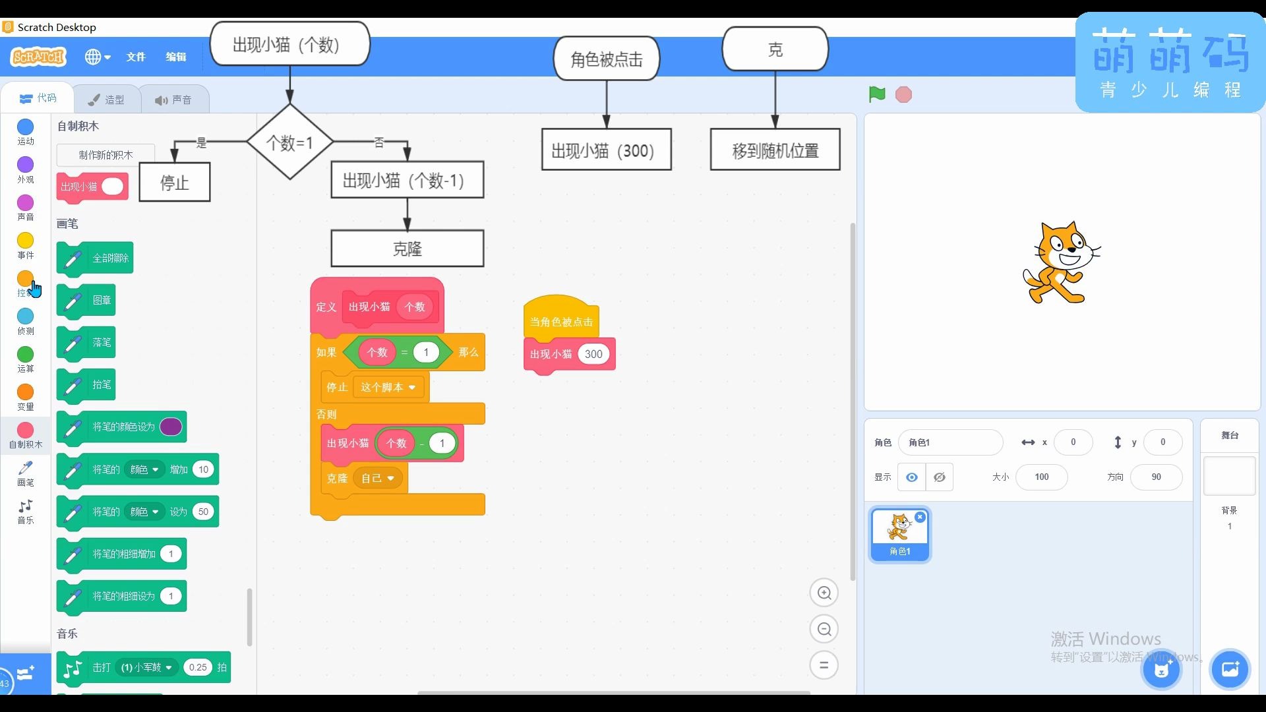Image resolution: width=1266 pixels, height=712 pixels.
Task: Click the green flag to run
Action: point(876,94)
